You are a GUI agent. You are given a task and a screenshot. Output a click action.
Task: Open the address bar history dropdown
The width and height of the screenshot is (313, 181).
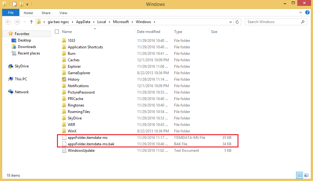[230, 22]
